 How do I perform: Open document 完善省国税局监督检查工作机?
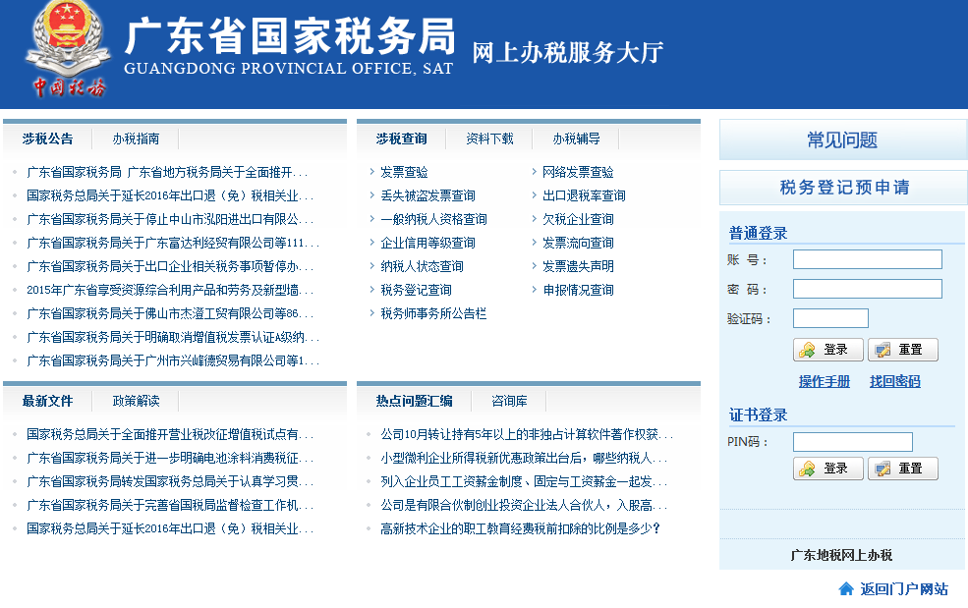coord(170,505)
